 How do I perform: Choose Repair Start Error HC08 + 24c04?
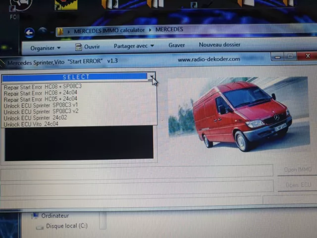coord(41,93)
